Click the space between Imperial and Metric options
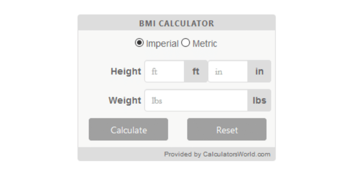Image resolution: width=364 pixels, height=177 pixels. (180, 43)
